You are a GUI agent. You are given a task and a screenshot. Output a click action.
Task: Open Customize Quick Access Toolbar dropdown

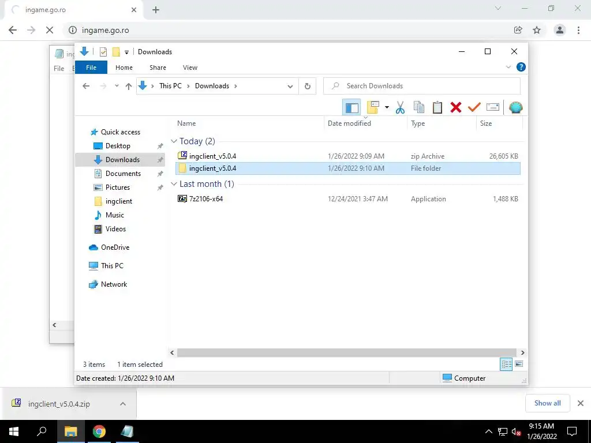pos(126,52)
